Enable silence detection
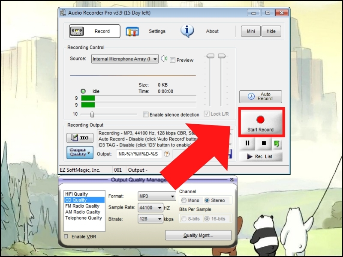Viewport: 343px width, 257px height. [x=146, y=114]
